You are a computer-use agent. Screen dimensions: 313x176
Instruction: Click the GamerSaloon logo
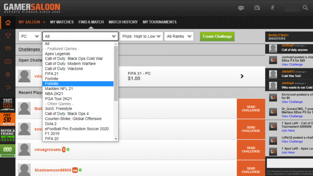(x=32, y=8)
